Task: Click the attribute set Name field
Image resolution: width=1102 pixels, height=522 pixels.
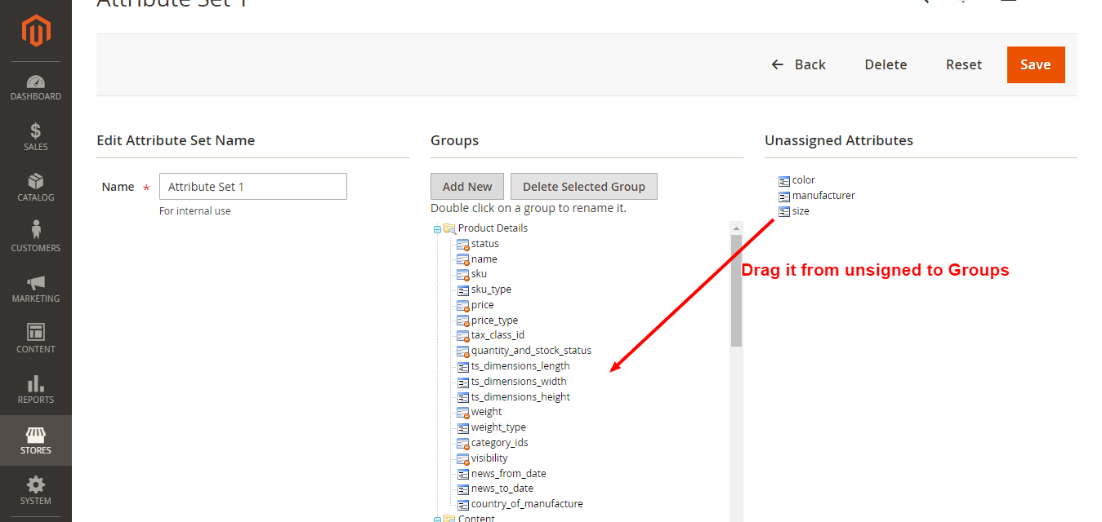Action: [252, 187]
